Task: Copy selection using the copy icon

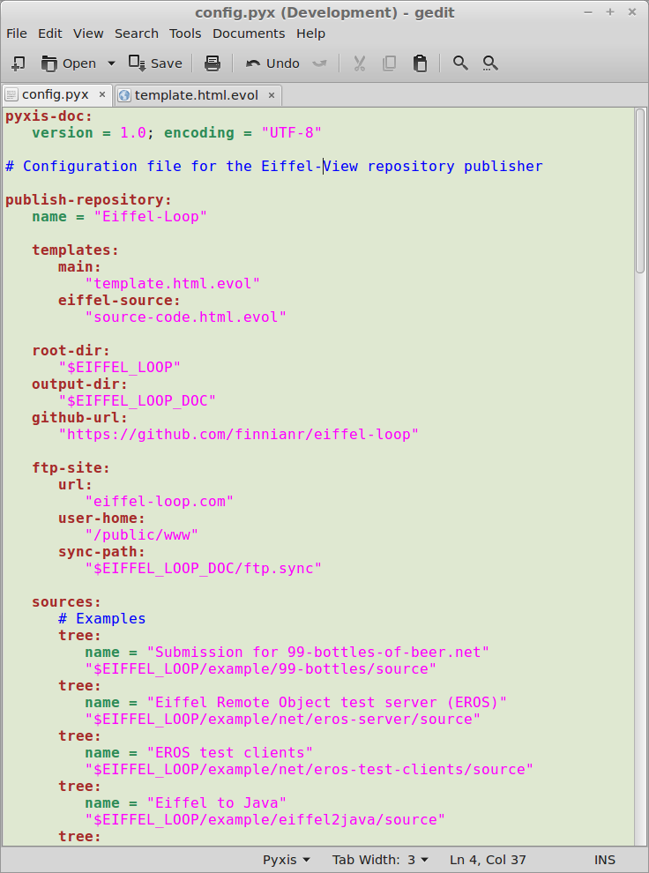Action: pyautogui.click(x=389, y=63)
